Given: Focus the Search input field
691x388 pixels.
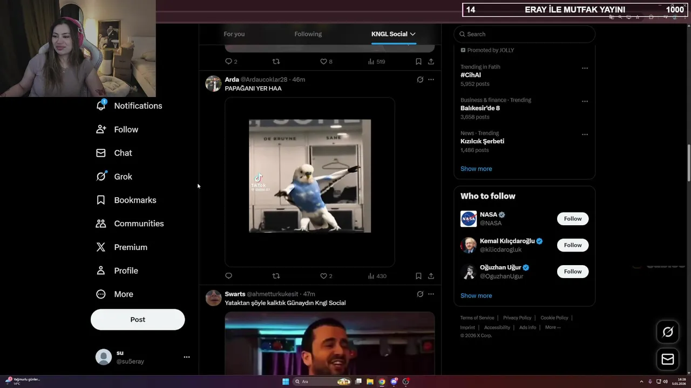Looking at the screenshot, I should click(x=525, y=34).
